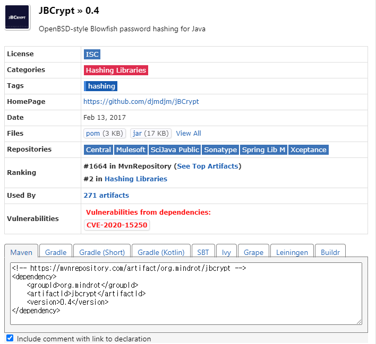This screenshot has height=344, width=376.
Task: Click the Vulnerabilities from dependencies heading
Action: point(148,212)
